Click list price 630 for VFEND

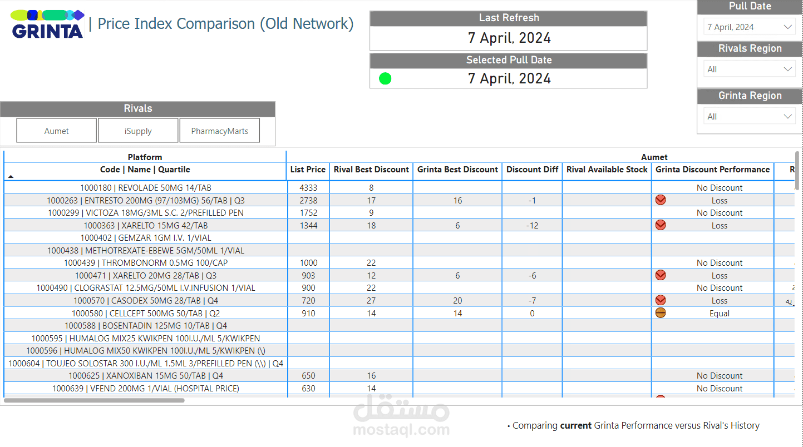pos(308,388)
